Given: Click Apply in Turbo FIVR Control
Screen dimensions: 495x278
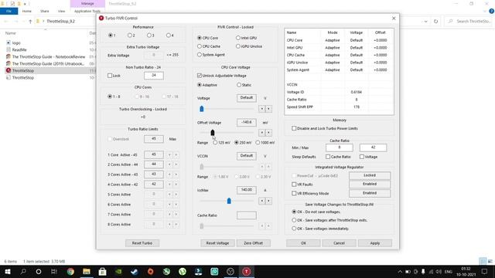Looking at the screenshot, I should pyautogui.click(x=374, y=243).
